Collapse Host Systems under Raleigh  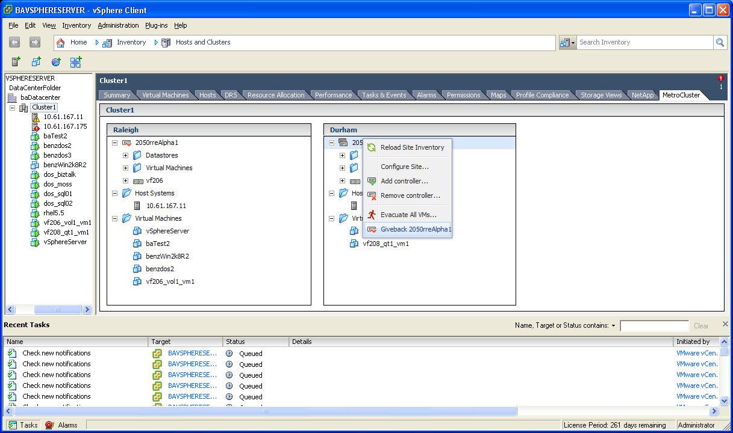click(x=114, y=194)
